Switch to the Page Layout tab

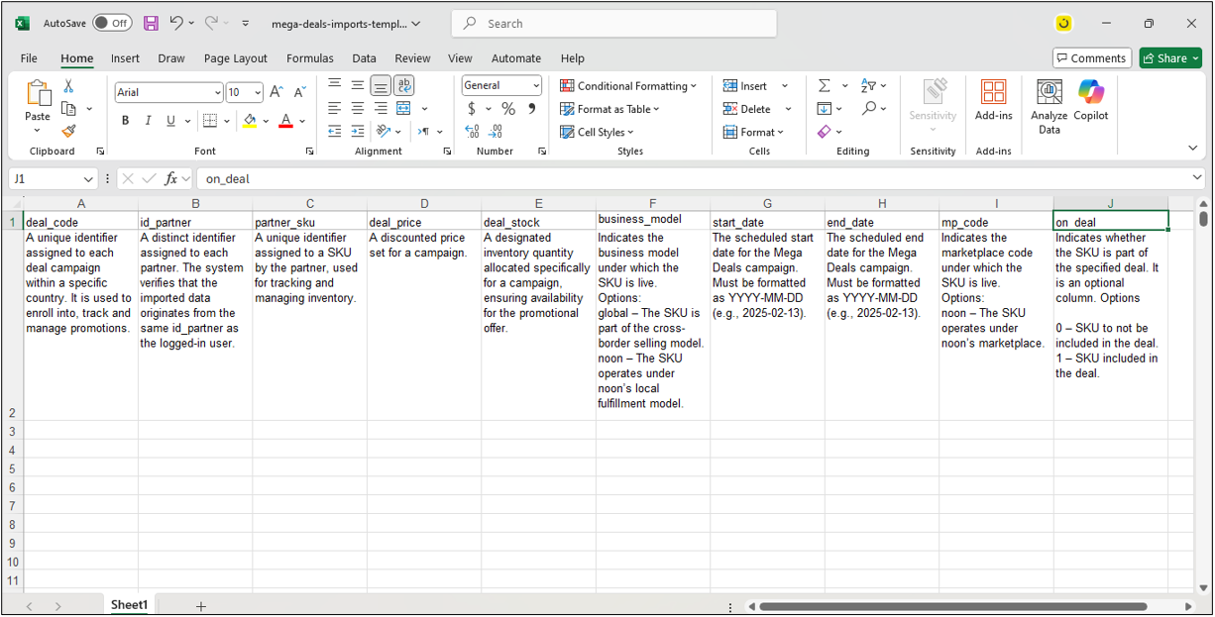point(236,58)
